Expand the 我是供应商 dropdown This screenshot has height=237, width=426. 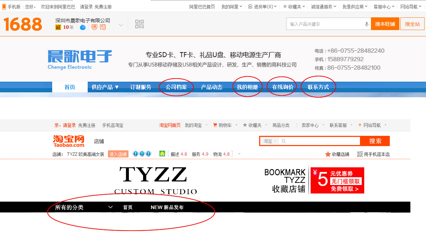click(x=355, y=7)
